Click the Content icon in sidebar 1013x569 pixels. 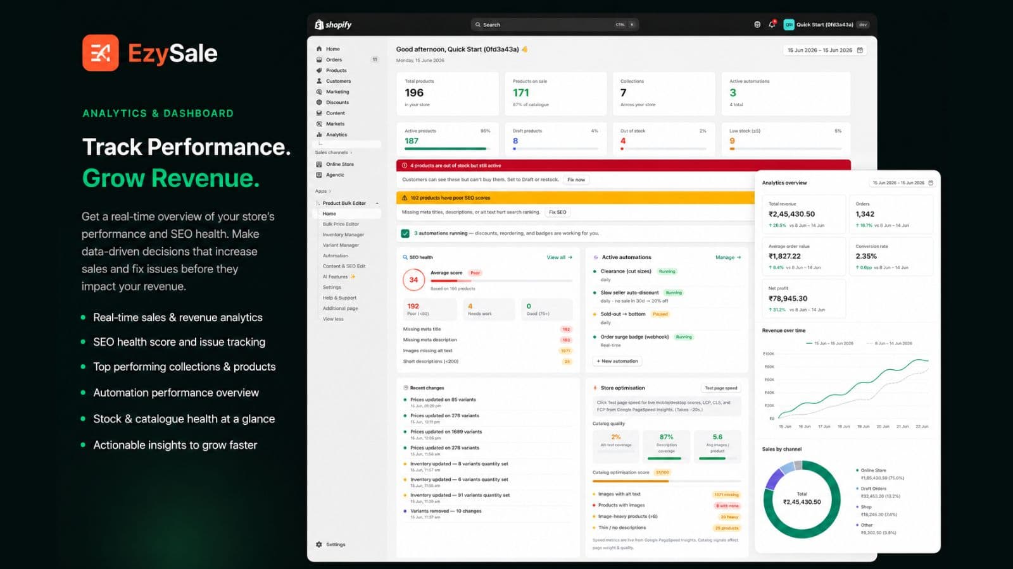pyautogui.click(x=319, y=113)
